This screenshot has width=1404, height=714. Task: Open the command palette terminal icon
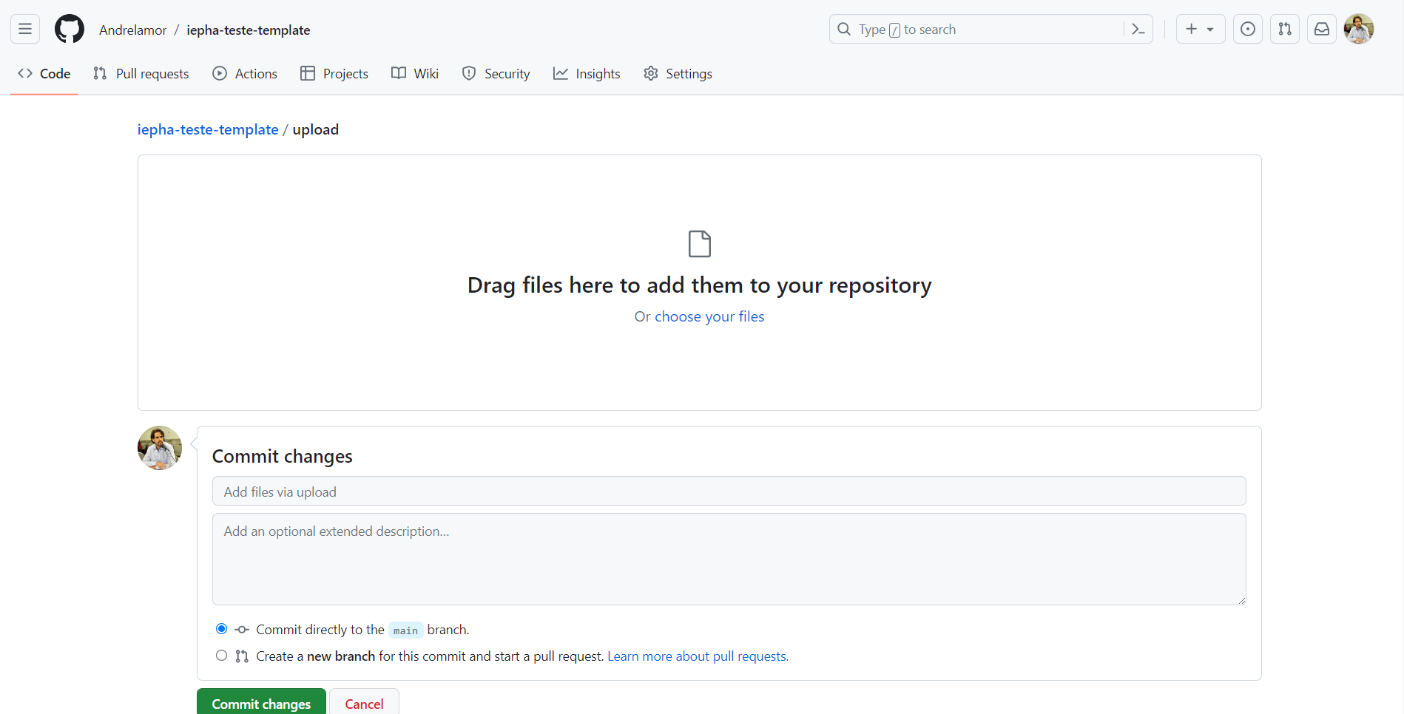(1138, 28)
